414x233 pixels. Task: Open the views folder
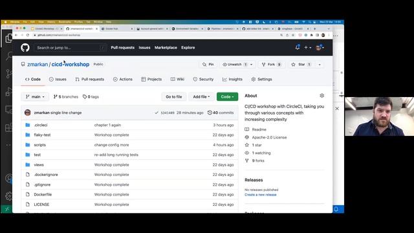pos(39,164)
